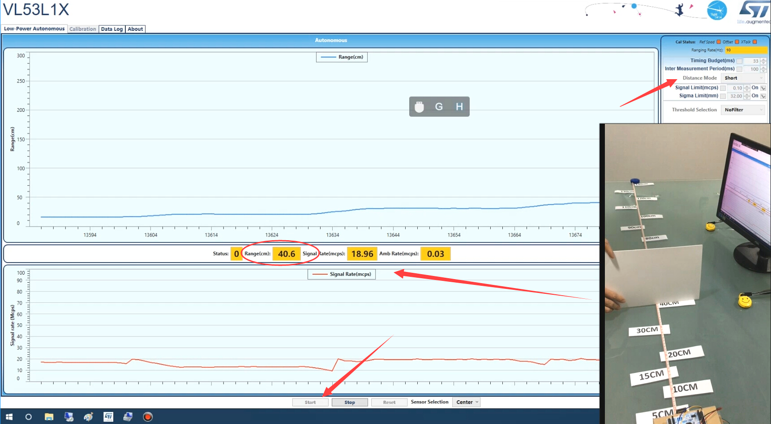Click the Inter Measurement Period value field
Viewport: 771px width, 424px height.
(752, 69)
